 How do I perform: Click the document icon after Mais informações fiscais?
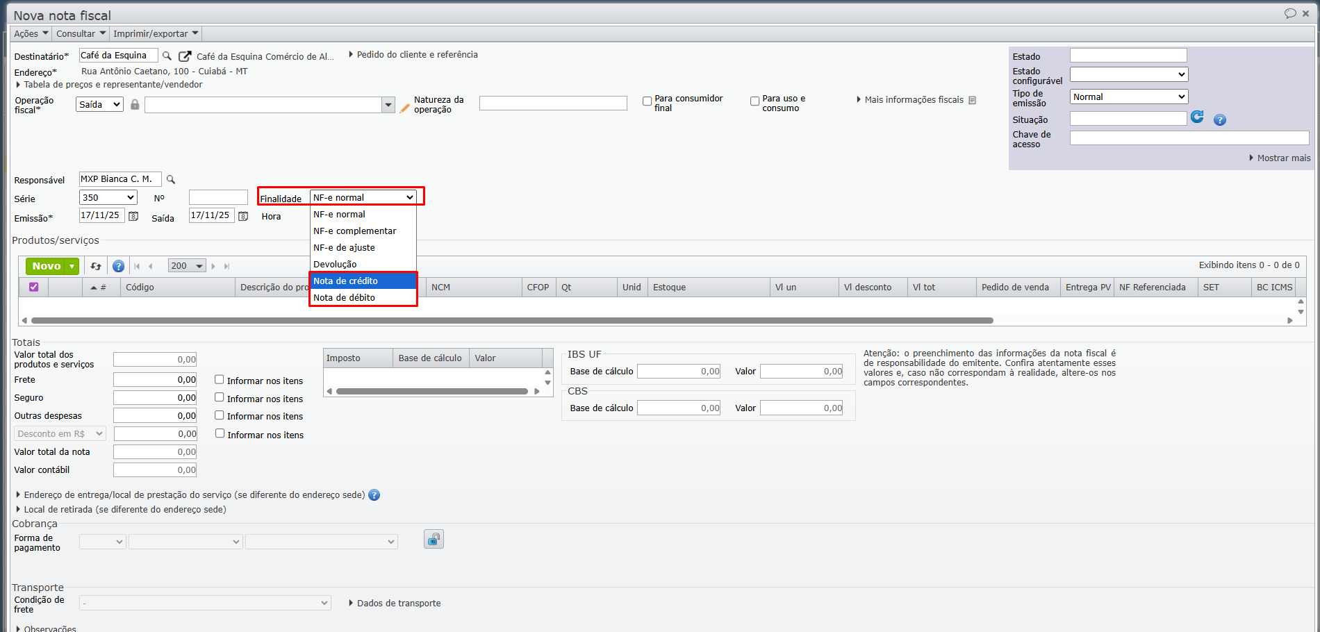pyautogui.click(x=973, y=100)
